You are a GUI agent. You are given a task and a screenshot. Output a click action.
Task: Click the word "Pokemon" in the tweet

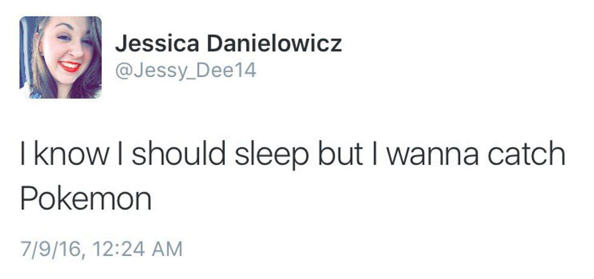pyautogui.click(x=85, y=199)
